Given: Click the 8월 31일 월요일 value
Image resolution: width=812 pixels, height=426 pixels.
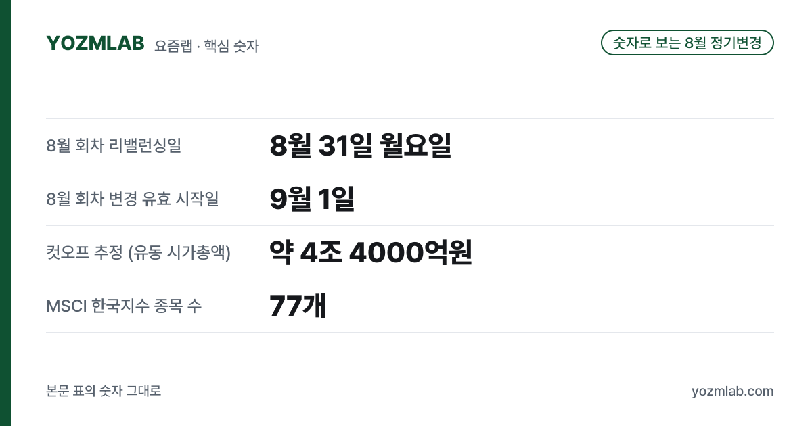Looking at the screenshot, I should (x=360, y=145).
